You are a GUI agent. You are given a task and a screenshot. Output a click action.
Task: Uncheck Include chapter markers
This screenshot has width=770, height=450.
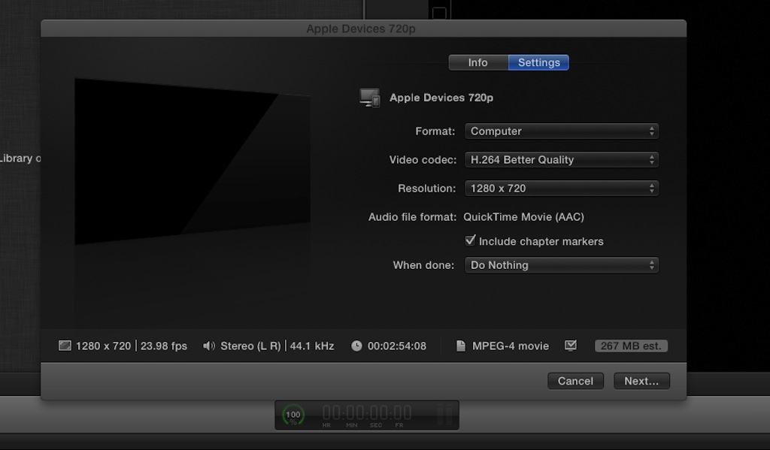470,240
